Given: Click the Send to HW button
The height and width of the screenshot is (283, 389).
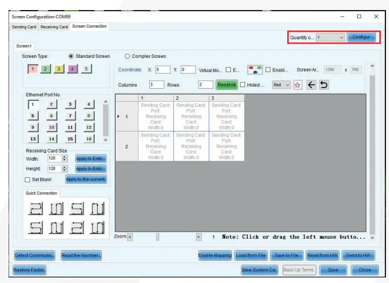Looking at the screenshot, I should point(358,255).
